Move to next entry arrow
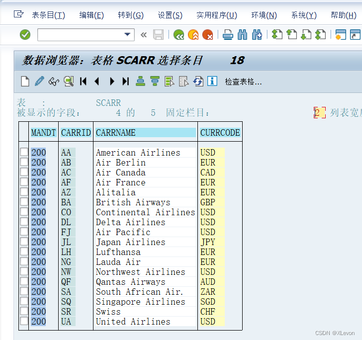This screenshot has width=362, height=340. 112,82
